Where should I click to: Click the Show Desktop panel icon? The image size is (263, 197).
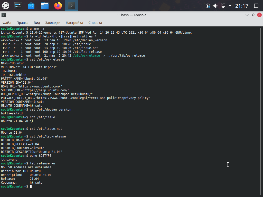tap(256, 6)
